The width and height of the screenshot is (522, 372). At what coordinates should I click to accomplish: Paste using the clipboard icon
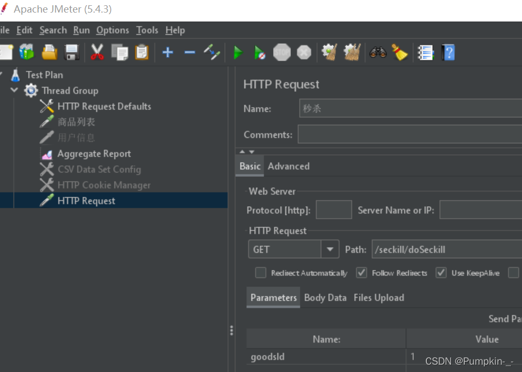coord(142,52)
